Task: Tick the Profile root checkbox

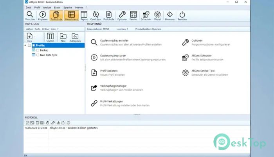Action: 34,46
